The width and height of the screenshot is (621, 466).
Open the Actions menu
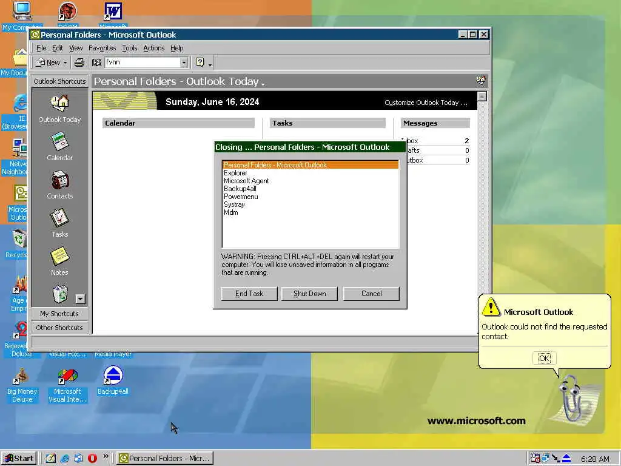(x=153, y=48)
